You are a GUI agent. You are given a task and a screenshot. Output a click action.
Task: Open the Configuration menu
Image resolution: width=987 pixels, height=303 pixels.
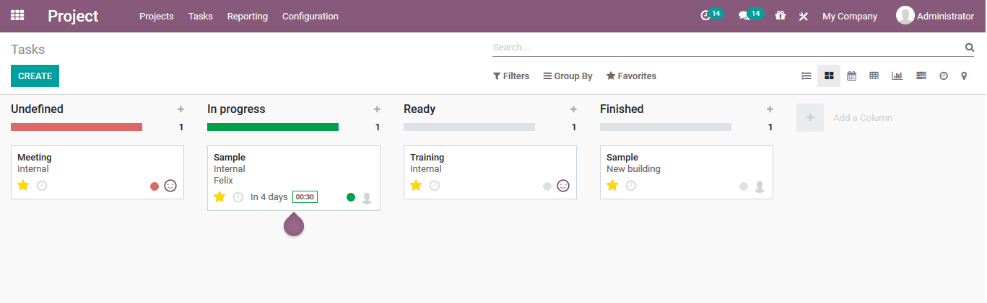coord(310,16)
